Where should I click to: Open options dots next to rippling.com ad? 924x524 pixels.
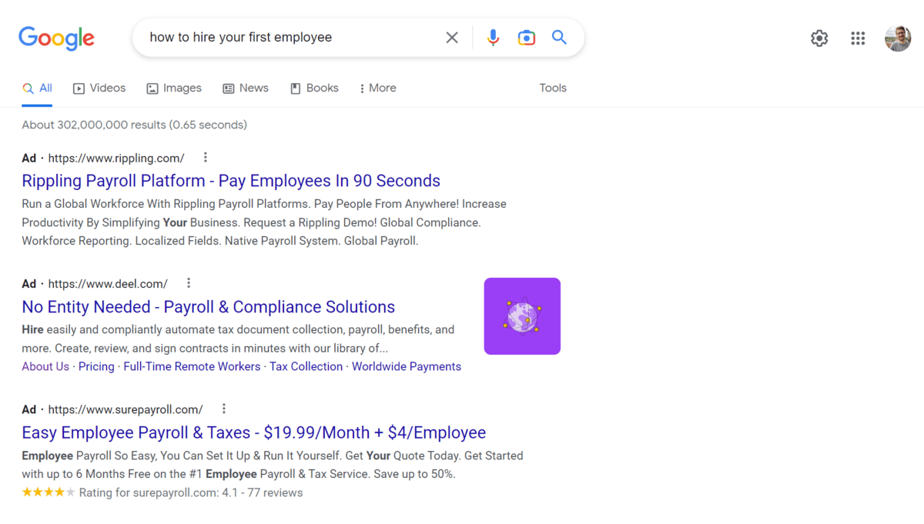(x=205, y=158)
